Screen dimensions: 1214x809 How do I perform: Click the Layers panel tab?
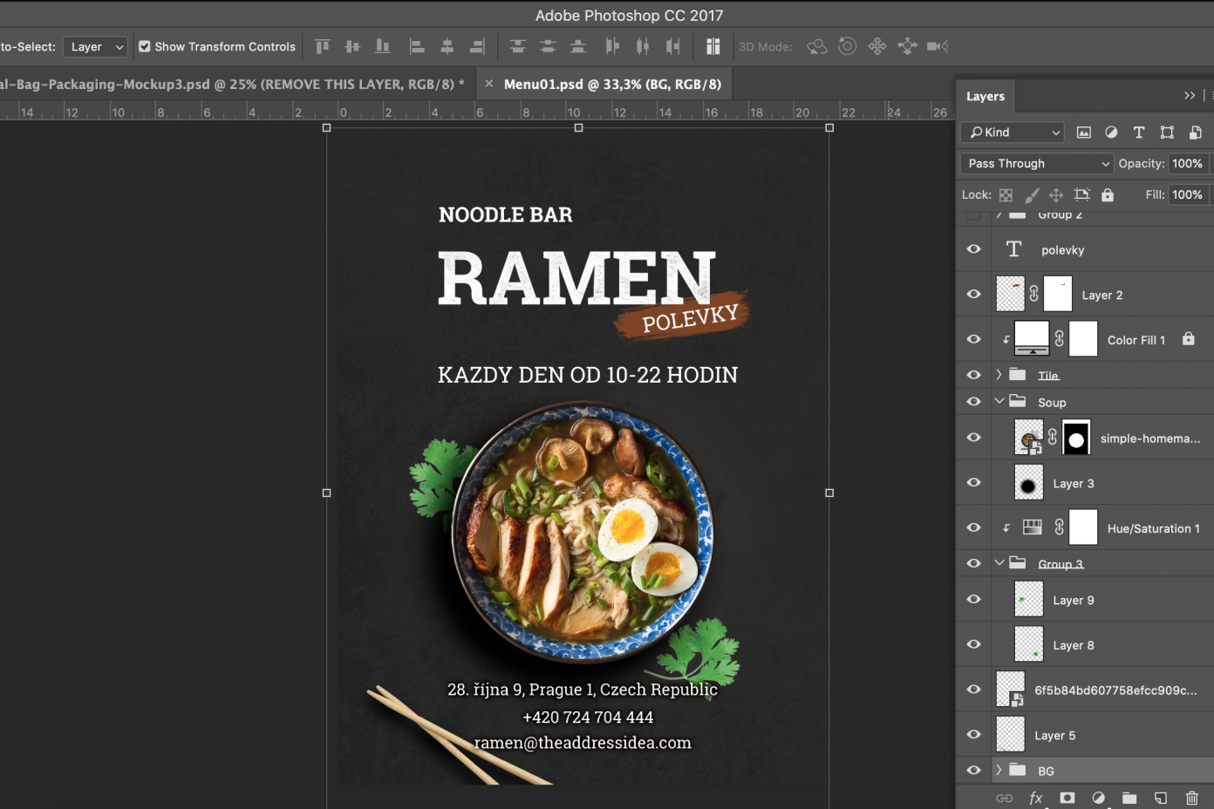coord(985,96)
